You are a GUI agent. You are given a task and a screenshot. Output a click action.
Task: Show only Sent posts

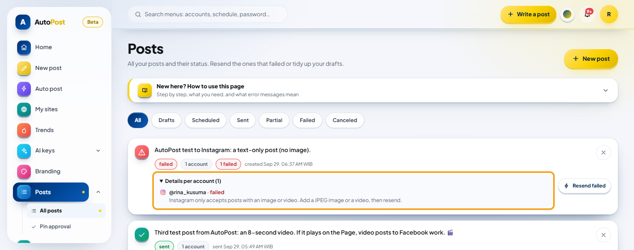click(243, 120)
